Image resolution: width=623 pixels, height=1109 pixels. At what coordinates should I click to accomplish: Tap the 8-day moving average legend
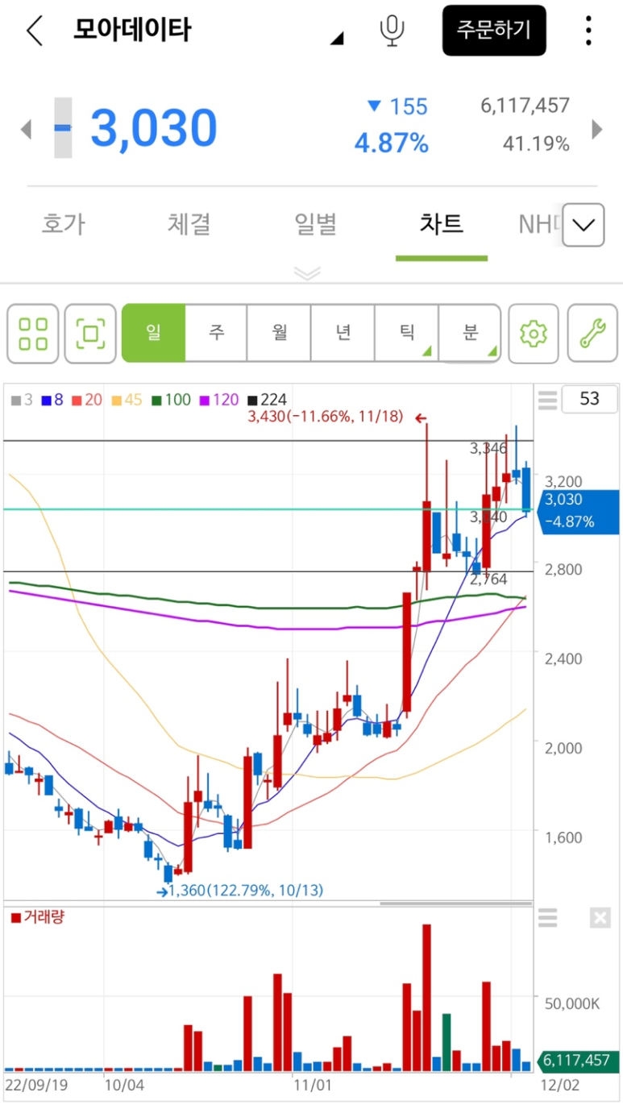(x=52, y=399)
